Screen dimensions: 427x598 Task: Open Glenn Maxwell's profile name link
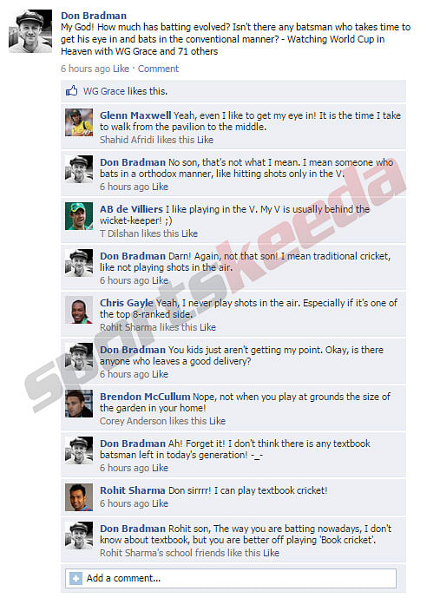(135, 115)
